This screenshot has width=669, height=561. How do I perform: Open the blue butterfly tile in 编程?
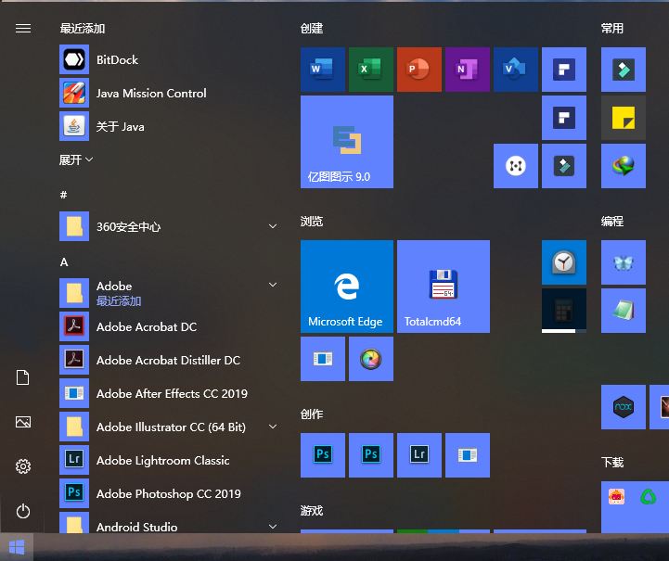click(x=623, y=262)
